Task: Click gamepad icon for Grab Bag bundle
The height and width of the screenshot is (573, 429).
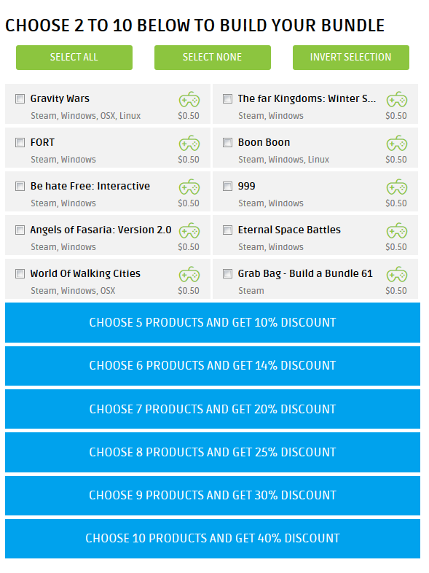Action: point(397,274)
